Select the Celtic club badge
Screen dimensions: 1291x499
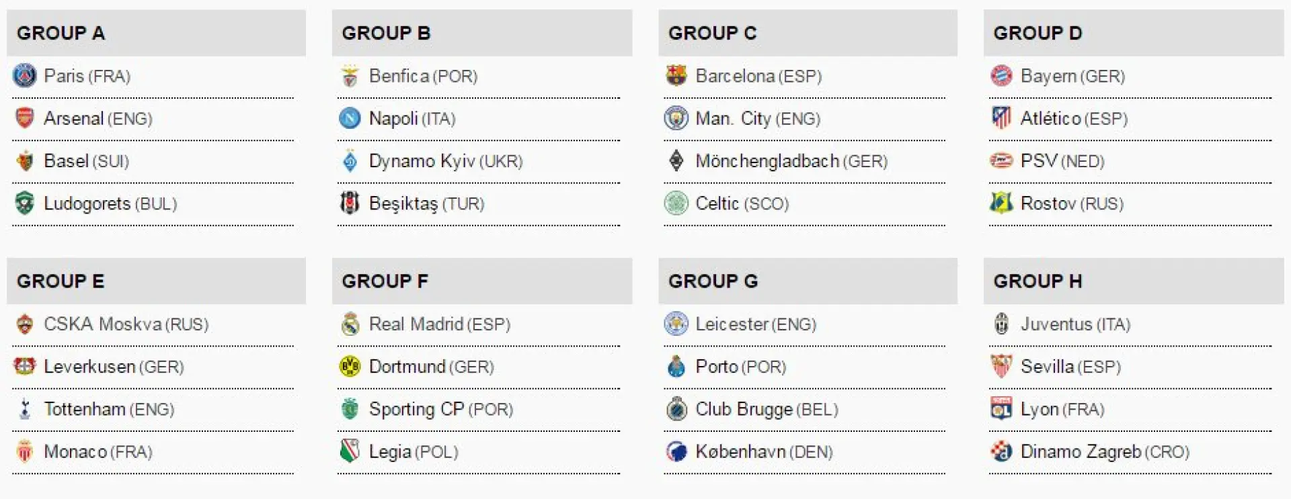(676, 203)
